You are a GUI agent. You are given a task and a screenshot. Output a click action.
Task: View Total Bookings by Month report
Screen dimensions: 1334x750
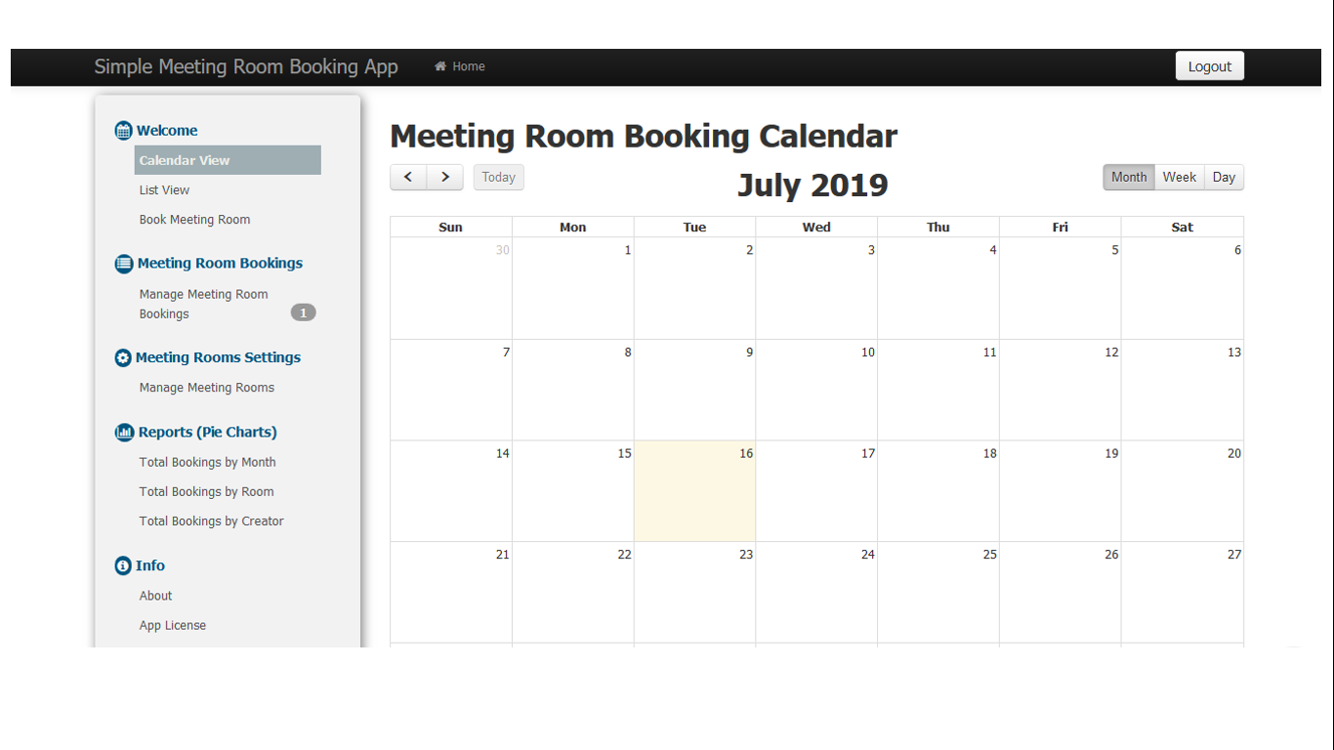tap(207, 463)
